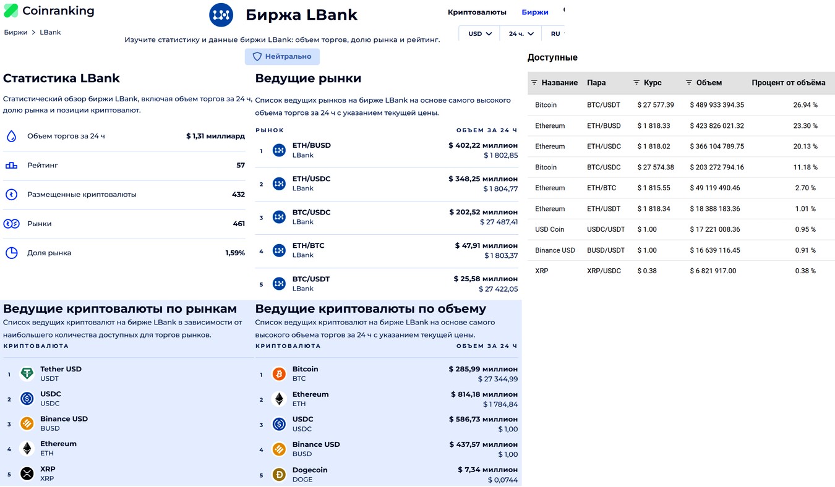
Task: Click filter icon on Объем column
Action: pyautogui.click(x=689, y=82)
